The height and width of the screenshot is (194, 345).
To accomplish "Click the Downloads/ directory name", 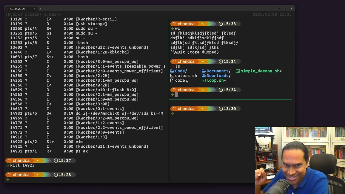I will 219,76.
